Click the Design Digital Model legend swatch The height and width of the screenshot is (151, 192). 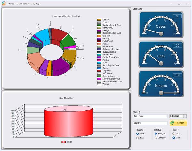pos(99,33)
